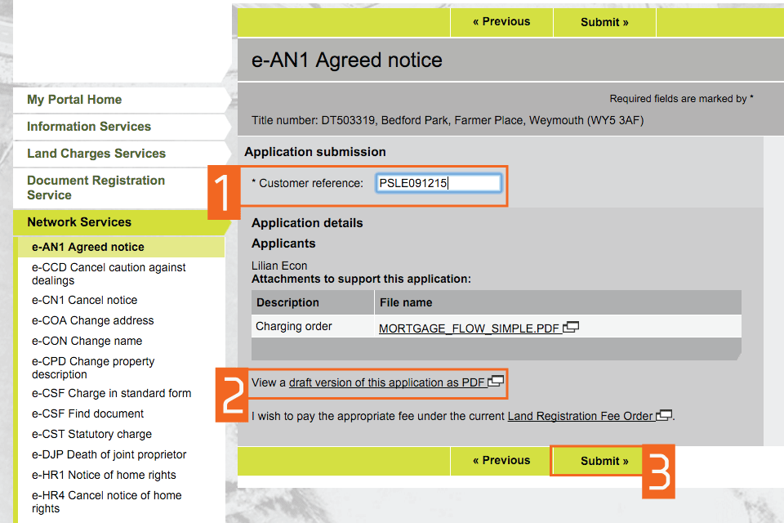Select e-HR1 Notice of home rights
The height and width of the screenshot is (523, 784).
(x=104, y=475)
